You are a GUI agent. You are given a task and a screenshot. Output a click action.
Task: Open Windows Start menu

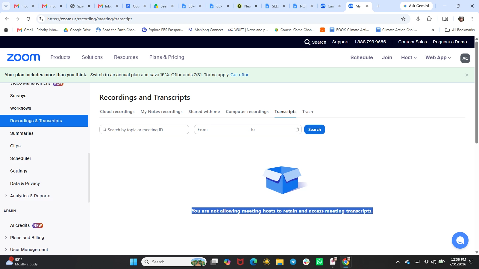tap(134, 262)
